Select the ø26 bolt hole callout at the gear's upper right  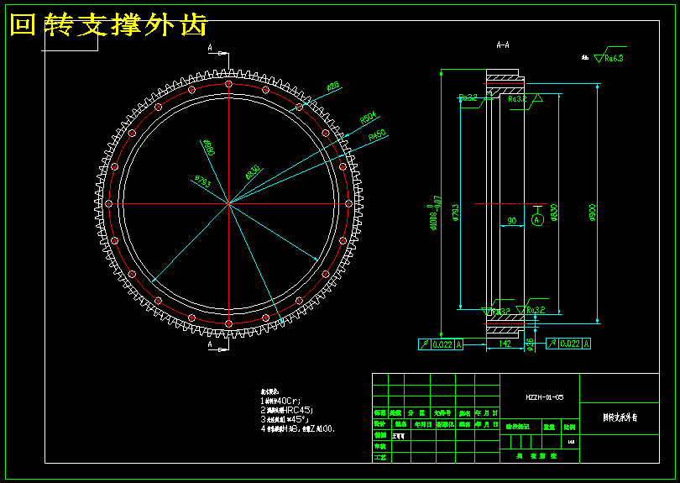[332, 86]
